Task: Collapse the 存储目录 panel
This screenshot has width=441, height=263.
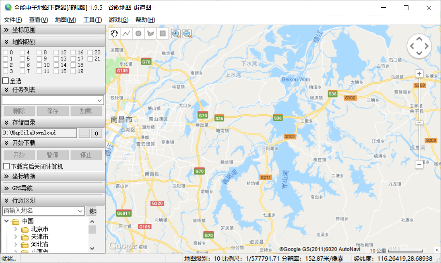Action: click(53, 123)
